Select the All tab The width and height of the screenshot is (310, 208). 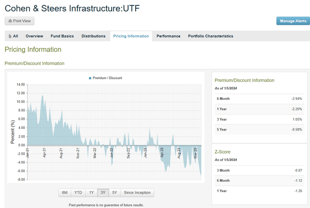[14, 36]
